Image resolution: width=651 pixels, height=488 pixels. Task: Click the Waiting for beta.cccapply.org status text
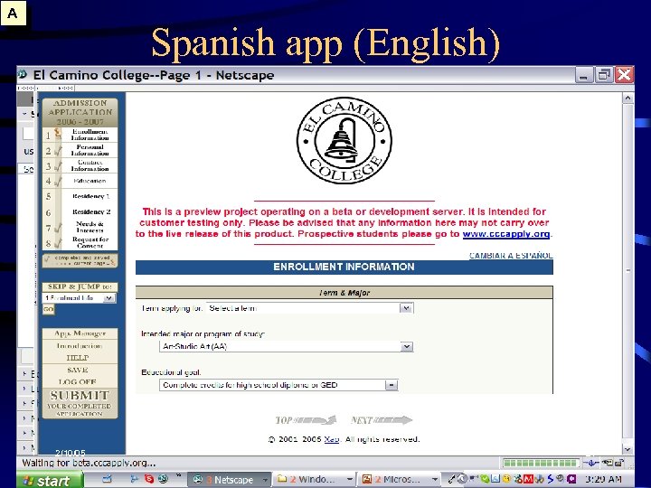(x=89, y=463)
